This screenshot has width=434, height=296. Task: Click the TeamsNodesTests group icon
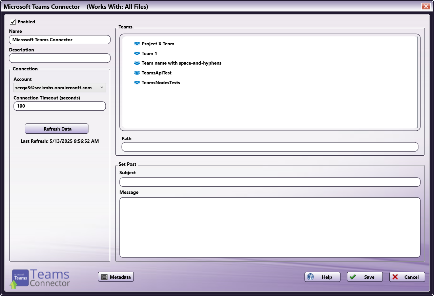[x=137, y=83]
